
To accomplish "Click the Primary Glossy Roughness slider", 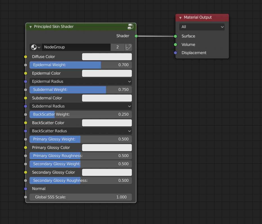I will (81, 156).
